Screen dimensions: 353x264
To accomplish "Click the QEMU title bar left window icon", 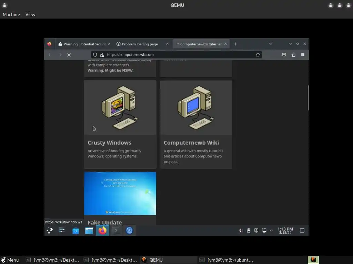I will [4, 5].
